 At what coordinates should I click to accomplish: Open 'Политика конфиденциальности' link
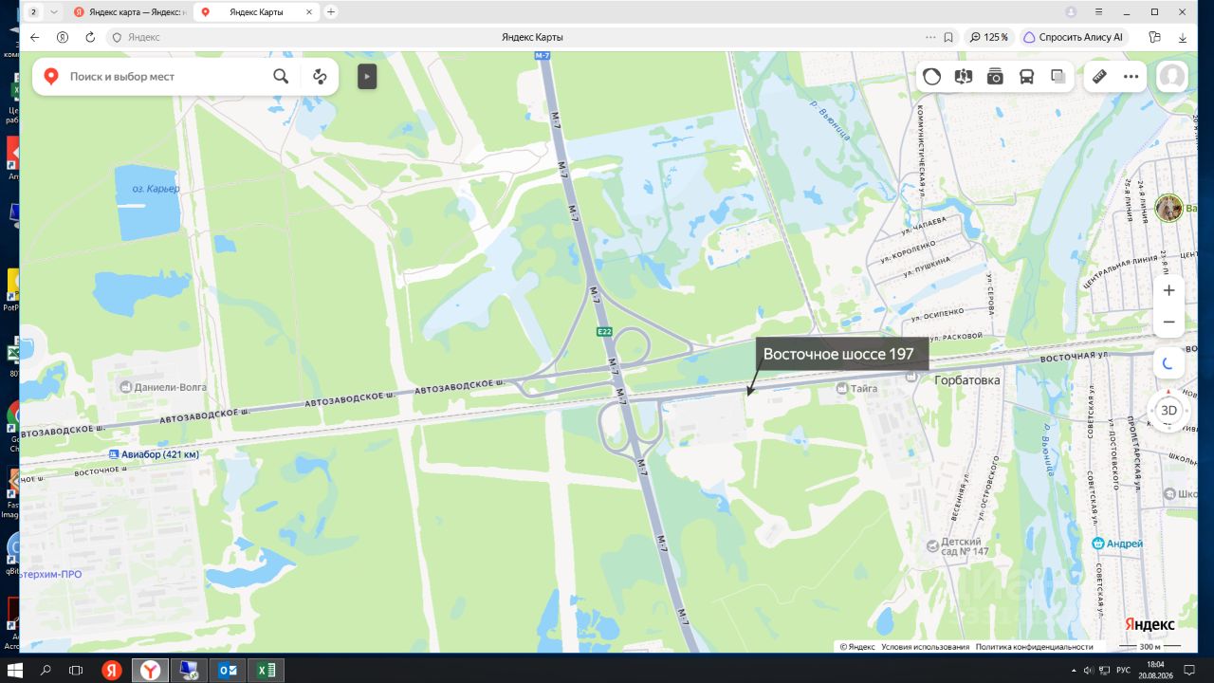coord(1034,647)
